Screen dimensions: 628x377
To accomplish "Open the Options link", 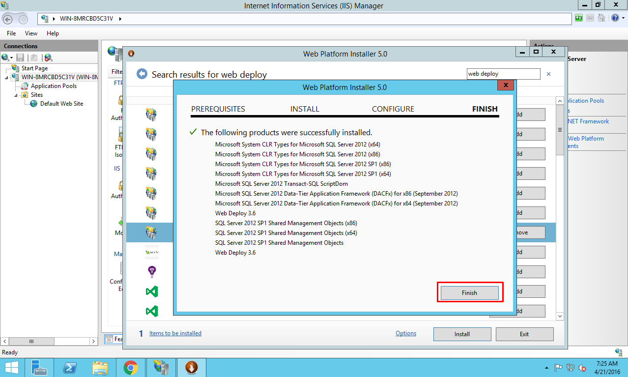I will pyautogui.click(x=406, y=333).
